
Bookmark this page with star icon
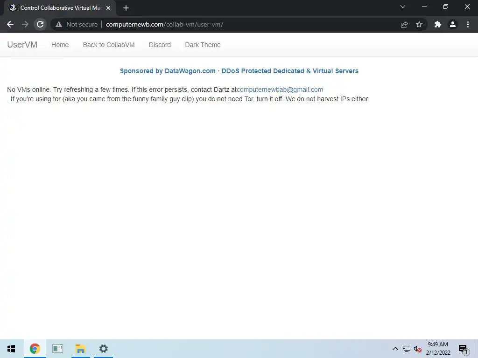tap(419, 24)
